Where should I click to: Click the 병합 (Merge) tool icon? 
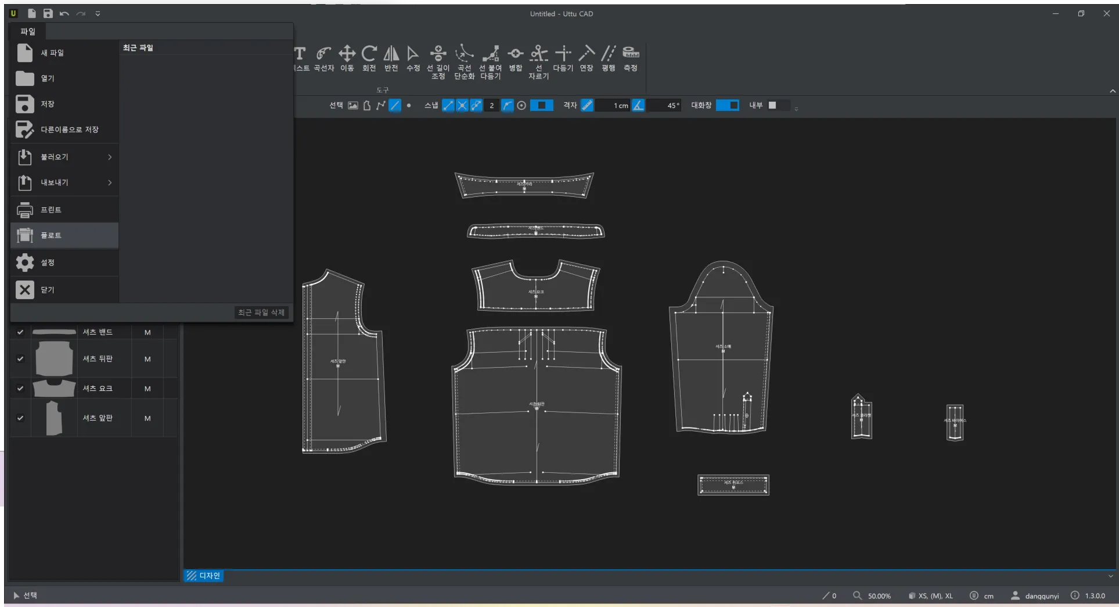tap(515, 59)
